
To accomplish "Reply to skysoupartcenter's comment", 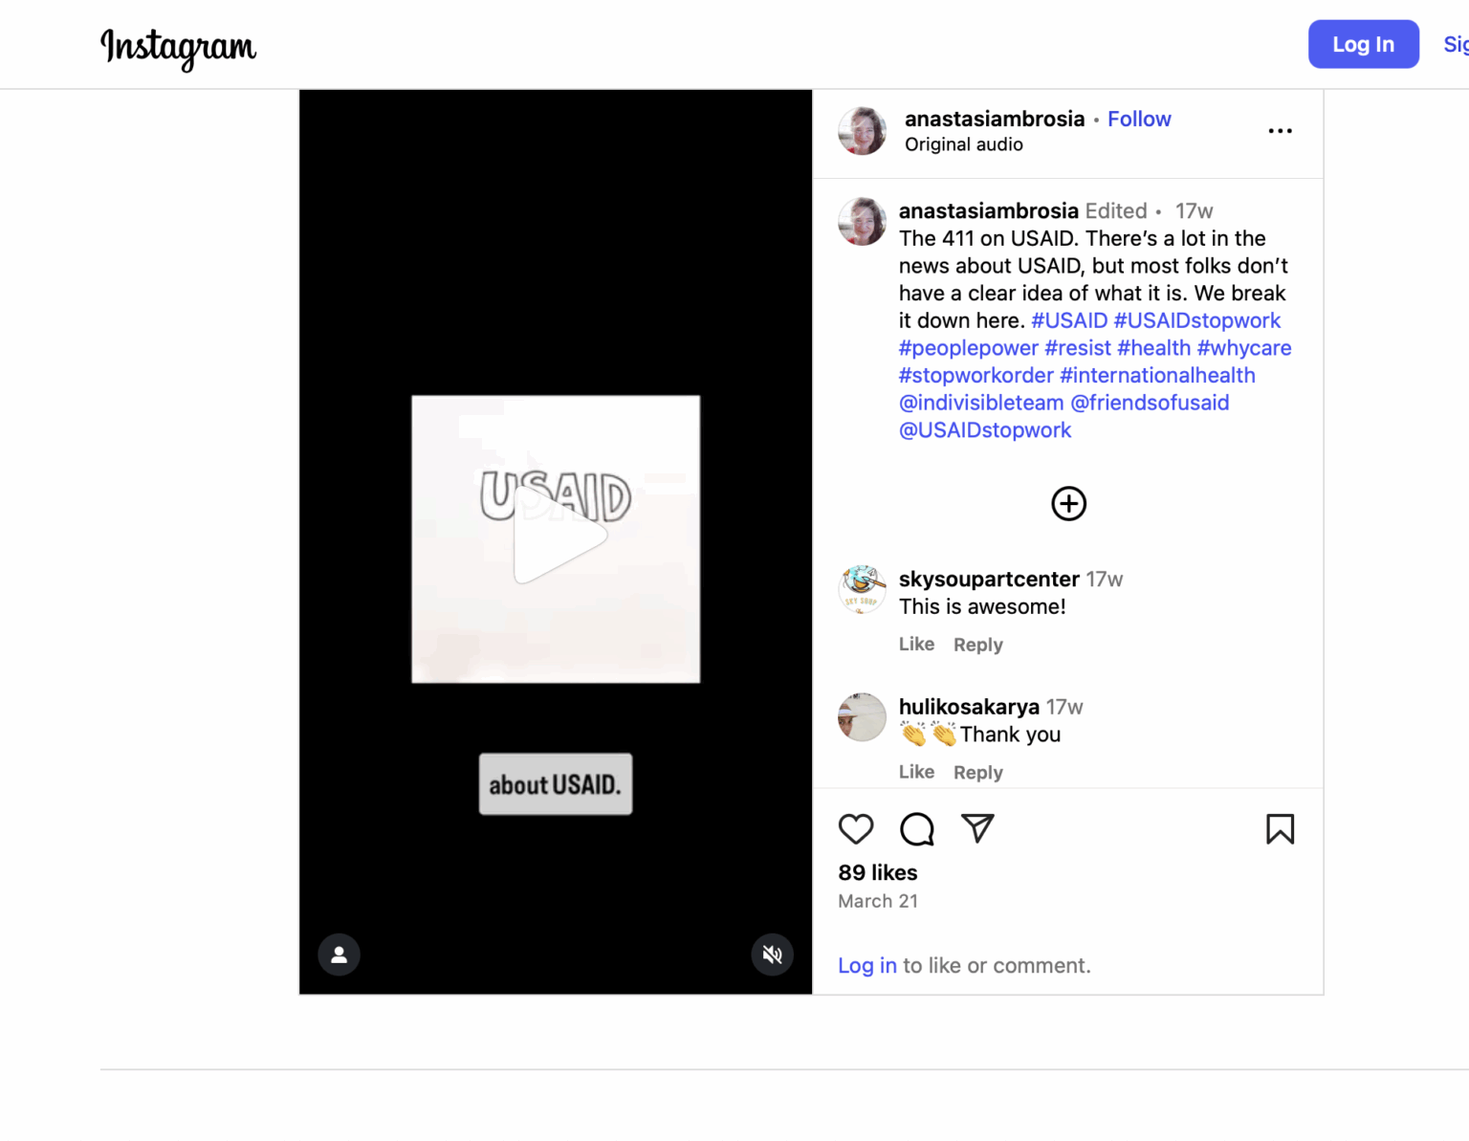I will coord(977,645).
